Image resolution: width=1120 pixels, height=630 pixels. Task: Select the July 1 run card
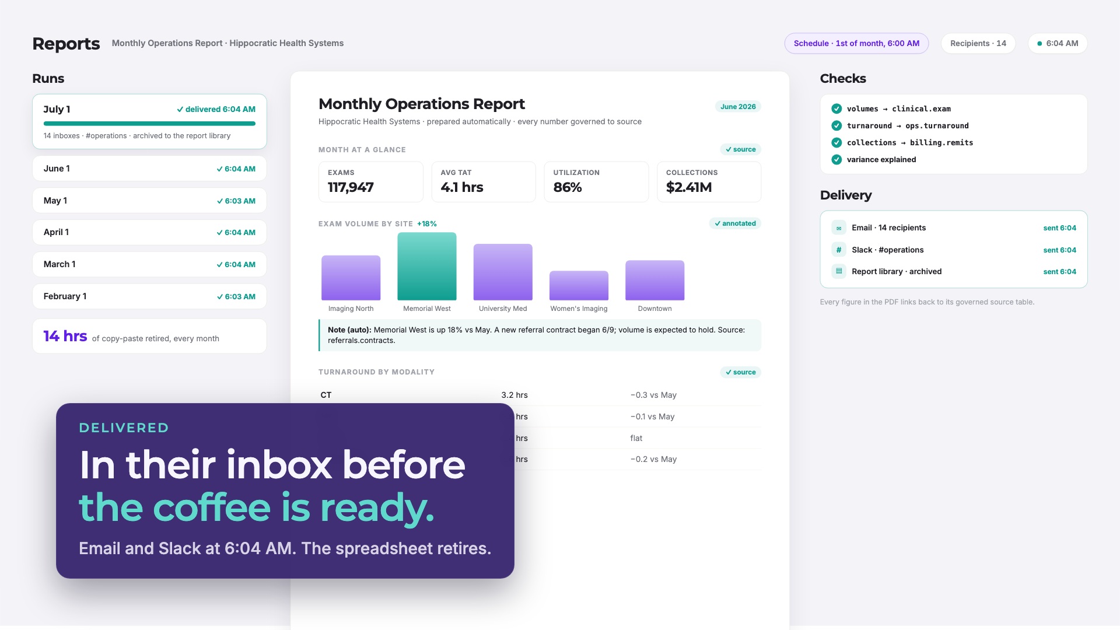pos(149,121)
